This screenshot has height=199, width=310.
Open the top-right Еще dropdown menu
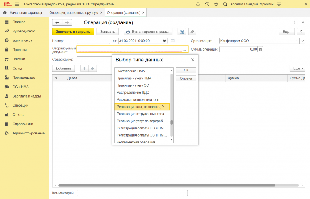click(287, 32)
